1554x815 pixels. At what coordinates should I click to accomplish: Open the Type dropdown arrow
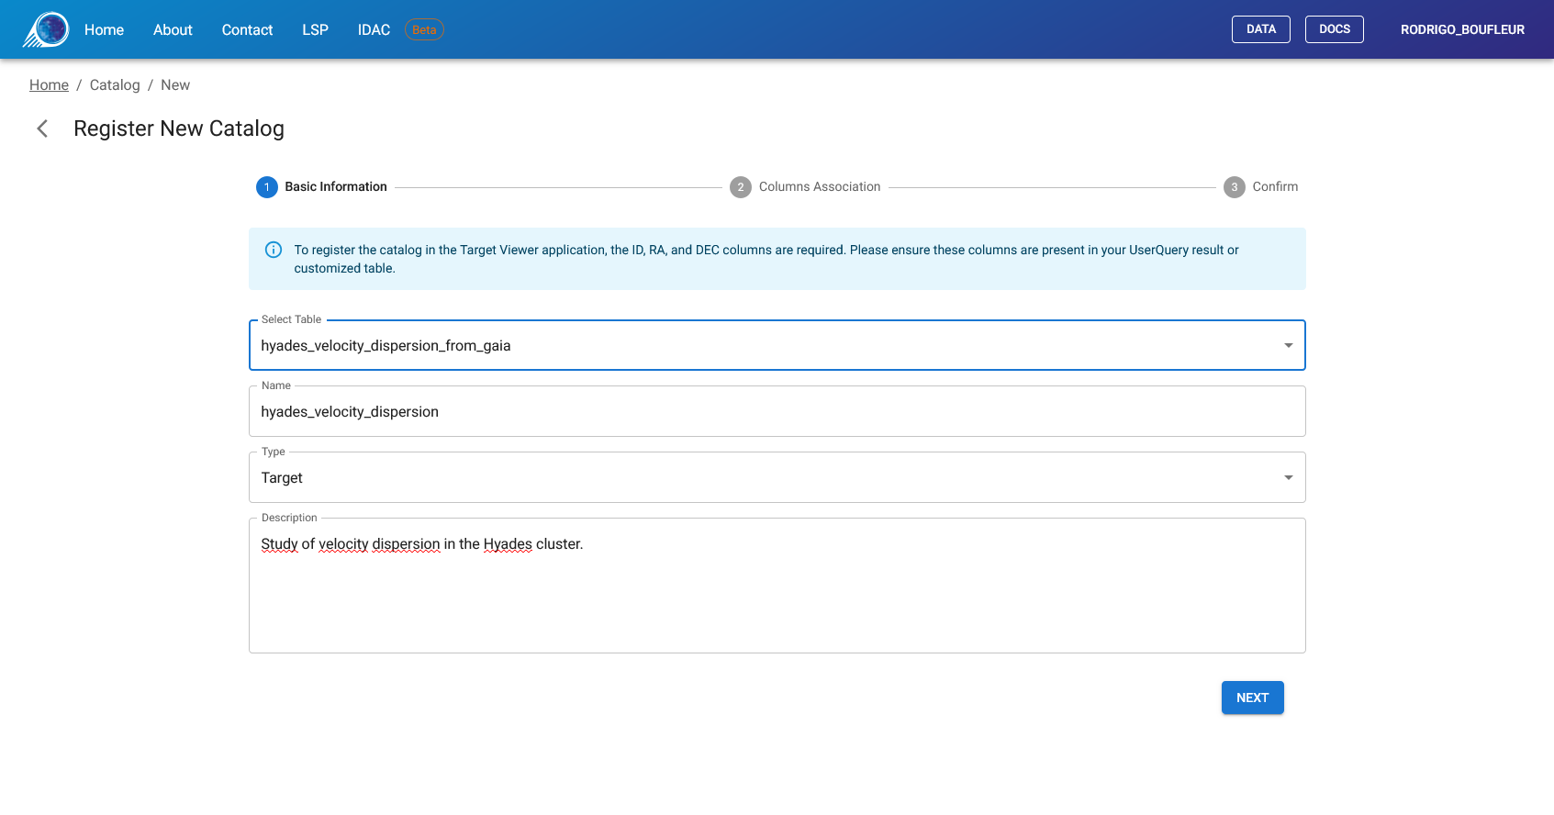tap(1288, 478)
